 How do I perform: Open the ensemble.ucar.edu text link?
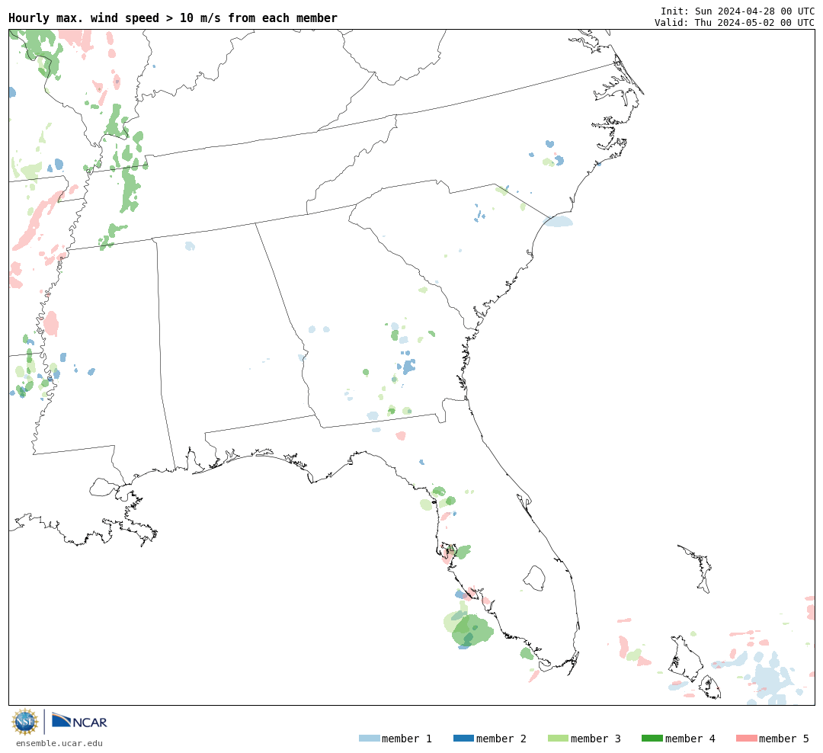[x=59, y=743]
